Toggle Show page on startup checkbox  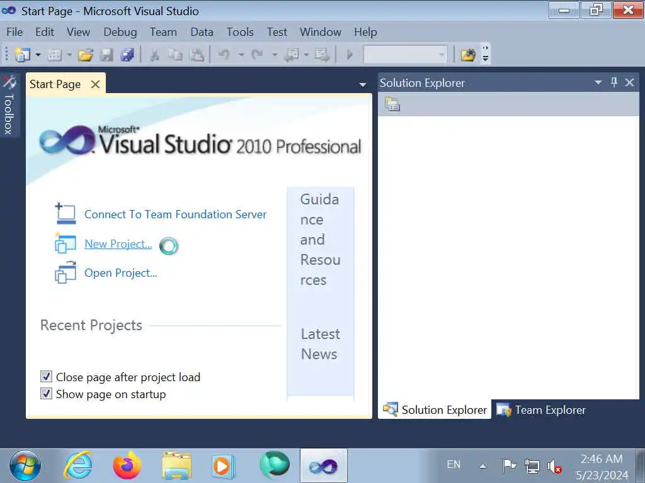point(46,394)
